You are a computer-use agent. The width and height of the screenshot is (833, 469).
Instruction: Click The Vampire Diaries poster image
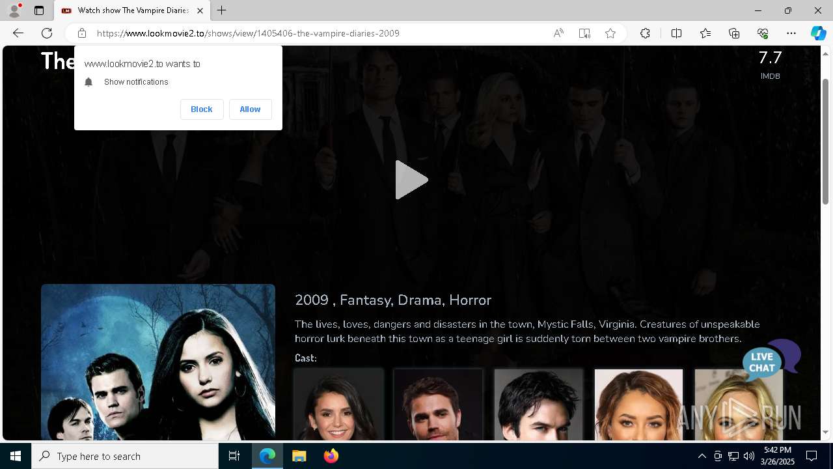point(158,362)
